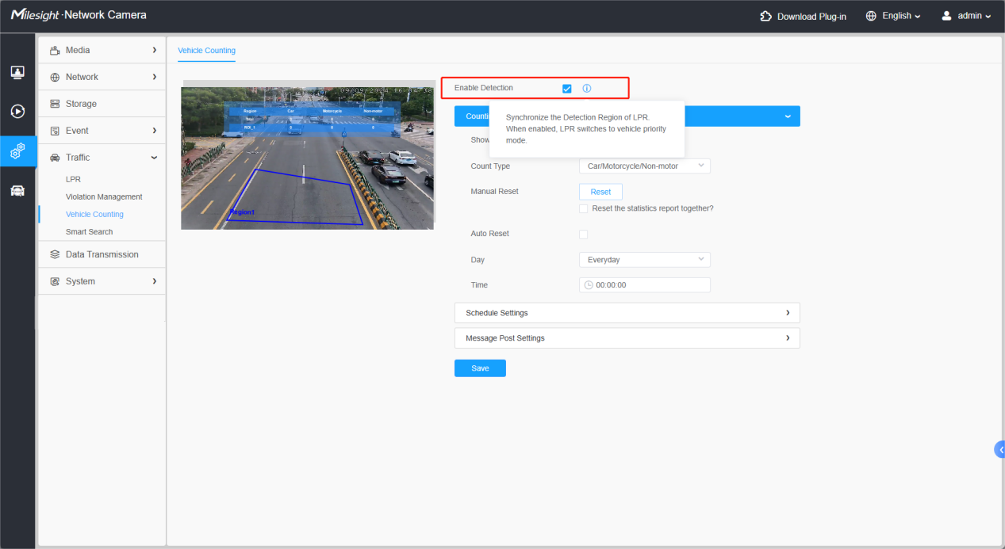Image resolution: width=1005 pixels, height=549 pixels.
Task: Click the Reset button
Action: click(600, 192)
